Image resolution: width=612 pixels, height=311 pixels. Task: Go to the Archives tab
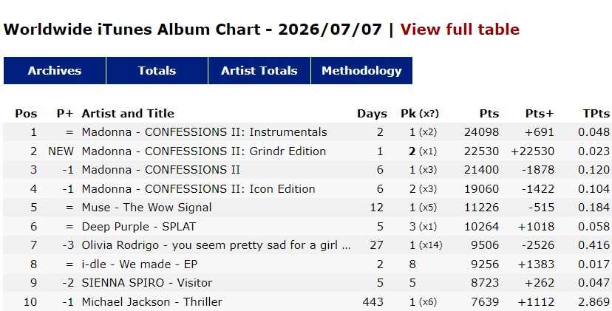(55, 71)
